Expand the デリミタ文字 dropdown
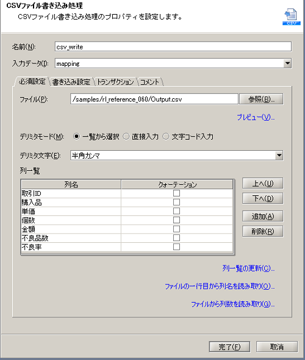Screen dimensions: 305x360 click(279, 156)
